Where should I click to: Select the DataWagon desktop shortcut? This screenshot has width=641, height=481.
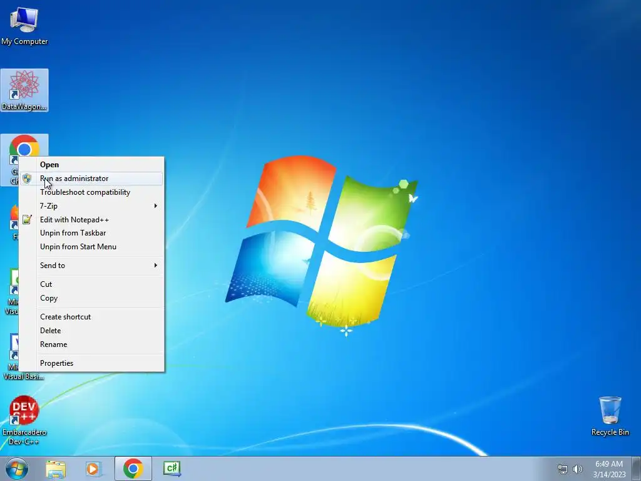pos(24,90)
